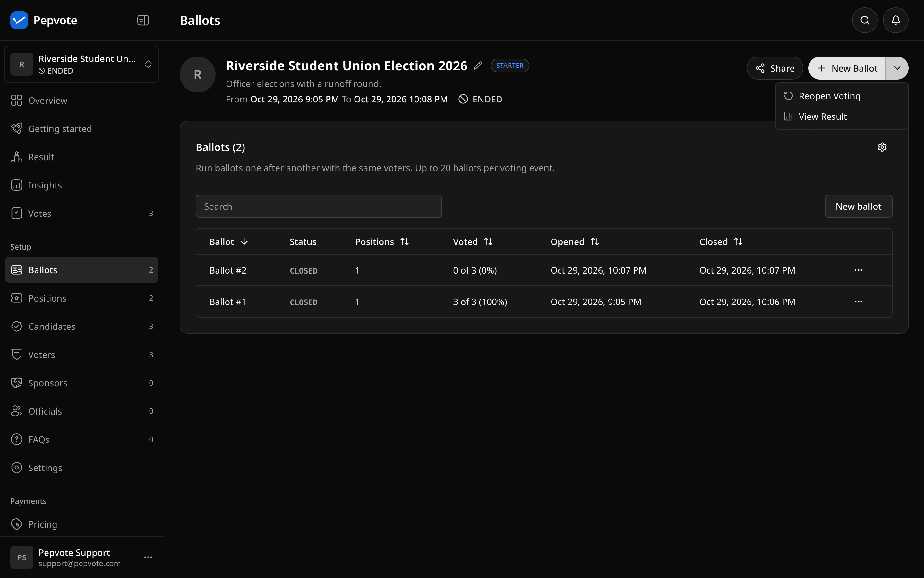Click the Share button
The image size is (924, 578).
coord(775,68)
